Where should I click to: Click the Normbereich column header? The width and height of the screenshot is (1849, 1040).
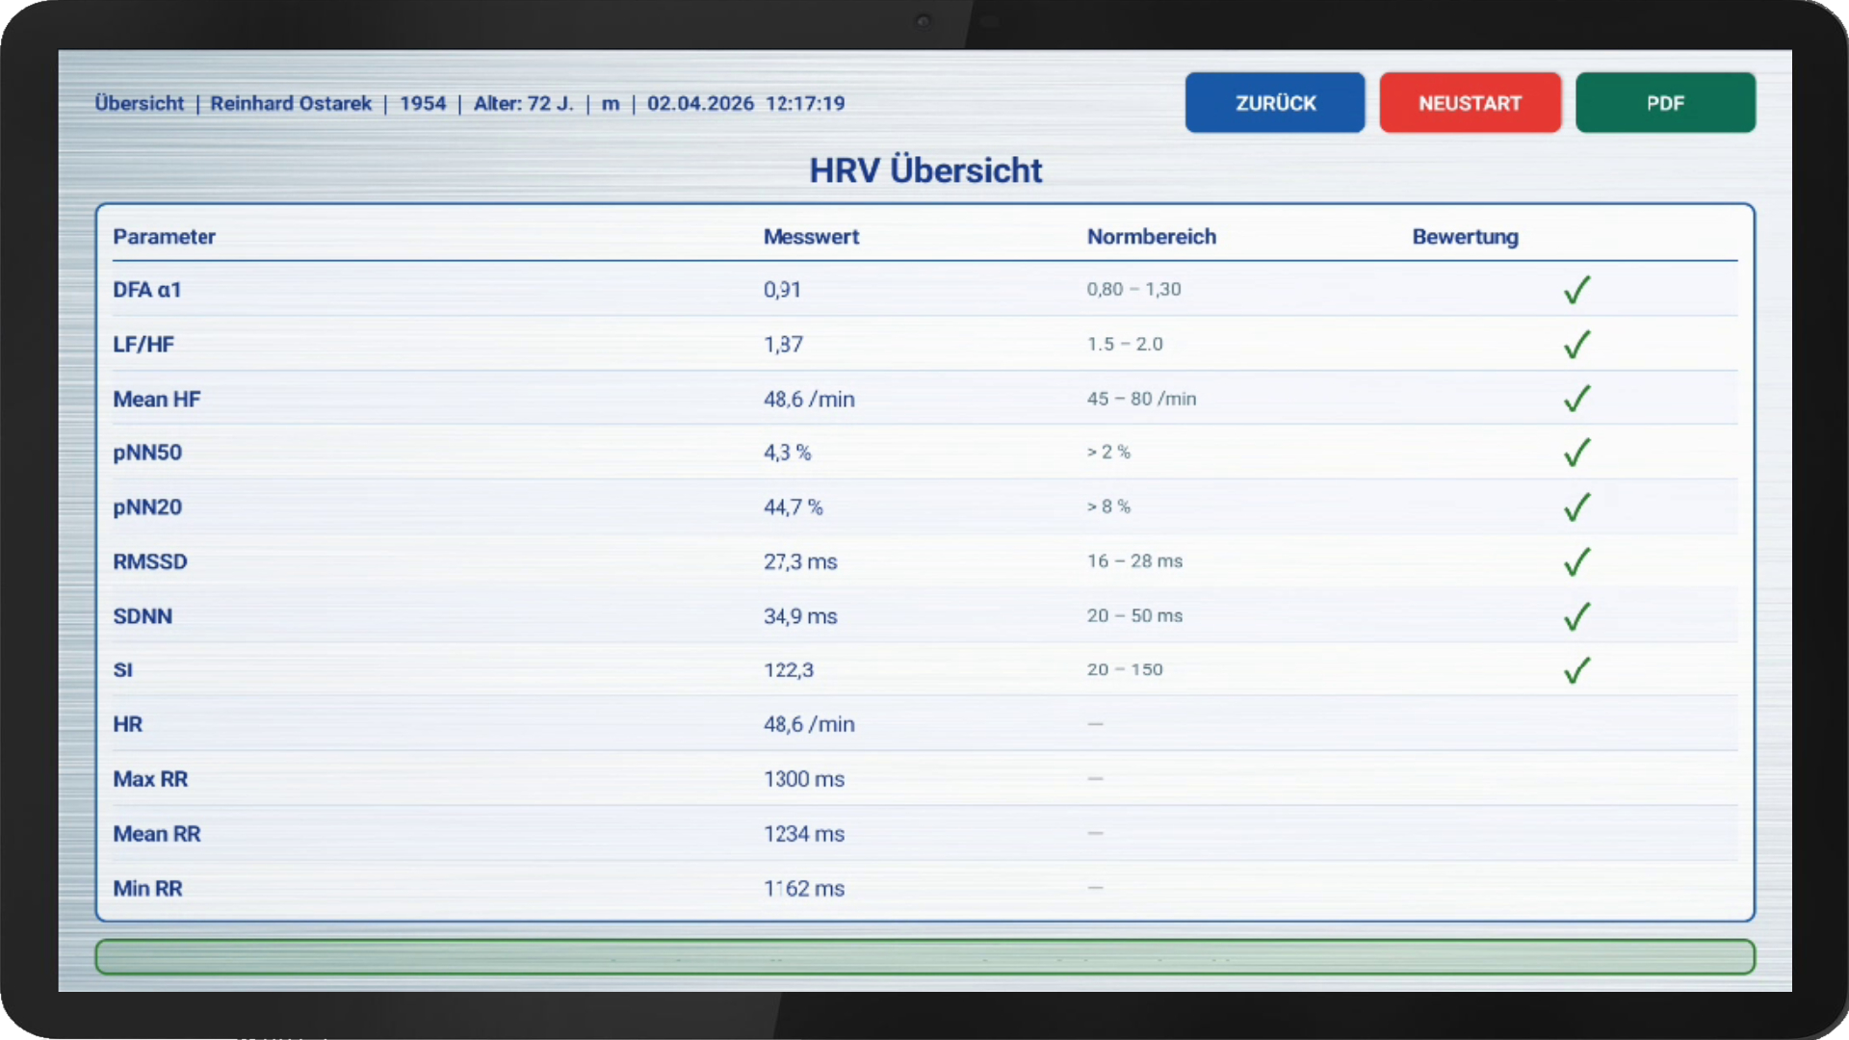point(1151,237)
